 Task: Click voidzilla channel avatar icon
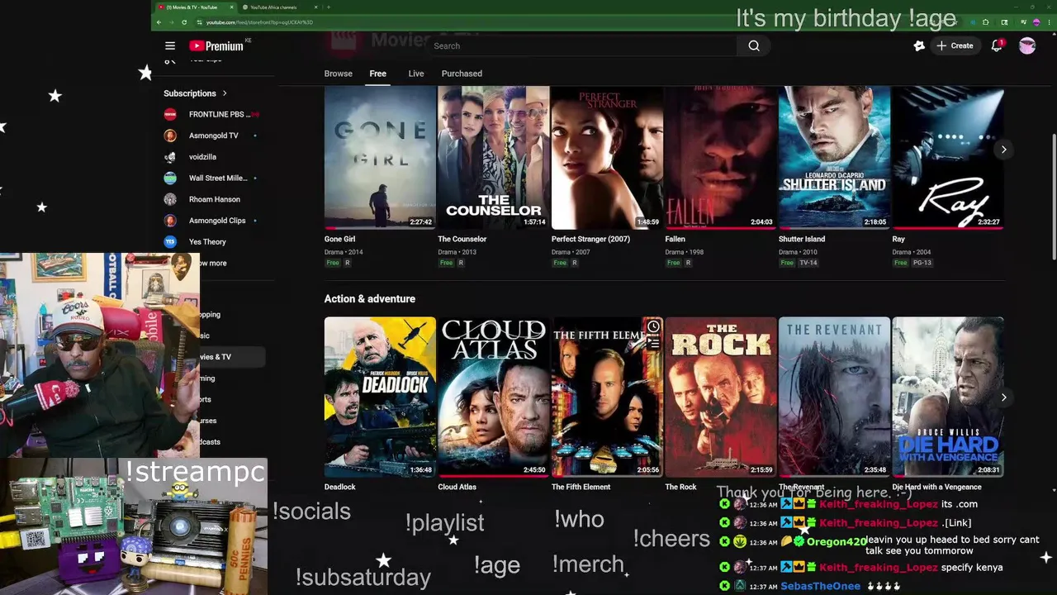tap(170, 157)
